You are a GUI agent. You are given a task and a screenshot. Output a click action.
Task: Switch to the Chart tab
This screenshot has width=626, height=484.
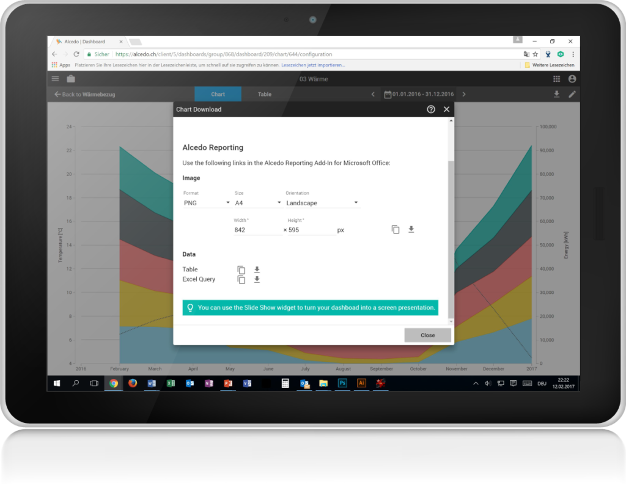point(218,94)
